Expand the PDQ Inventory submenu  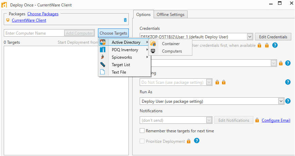click(x=147, y=50)
